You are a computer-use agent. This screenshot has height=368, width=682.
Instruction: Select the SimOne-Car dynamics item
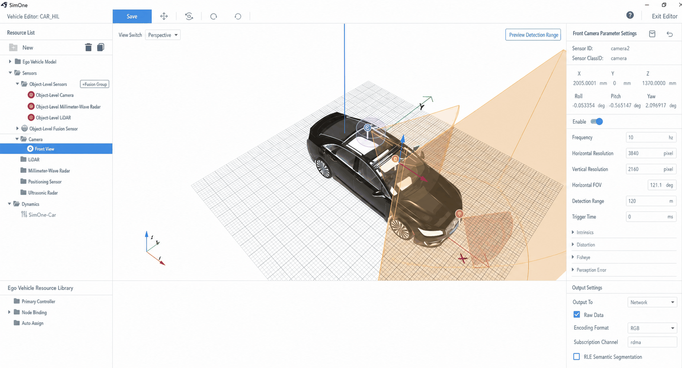click(42, 215)
